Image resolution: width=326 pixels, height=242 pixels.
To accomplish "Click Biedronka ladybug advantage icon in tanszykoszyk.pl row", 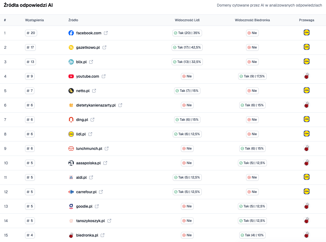I will click(x=306, y=220).
